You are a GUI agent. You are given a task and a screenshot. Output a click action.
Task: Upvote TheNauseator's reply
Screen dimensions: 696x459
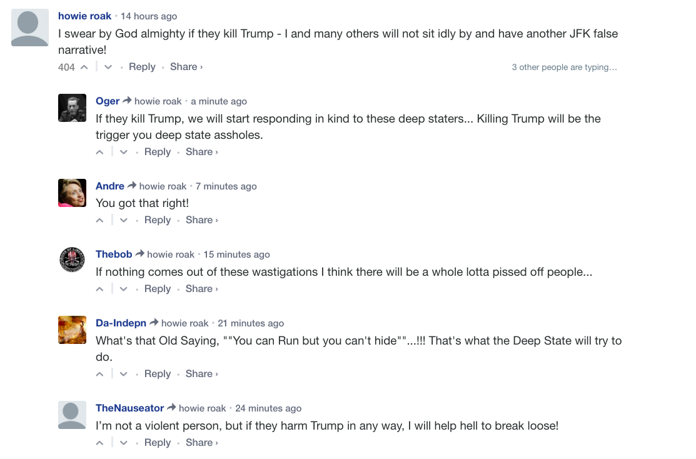point(99,443)
